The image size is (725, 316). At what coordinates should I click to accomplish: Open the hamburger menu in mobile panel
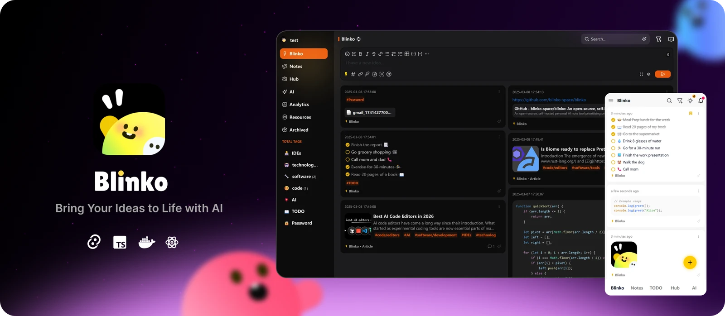(611, 101)
